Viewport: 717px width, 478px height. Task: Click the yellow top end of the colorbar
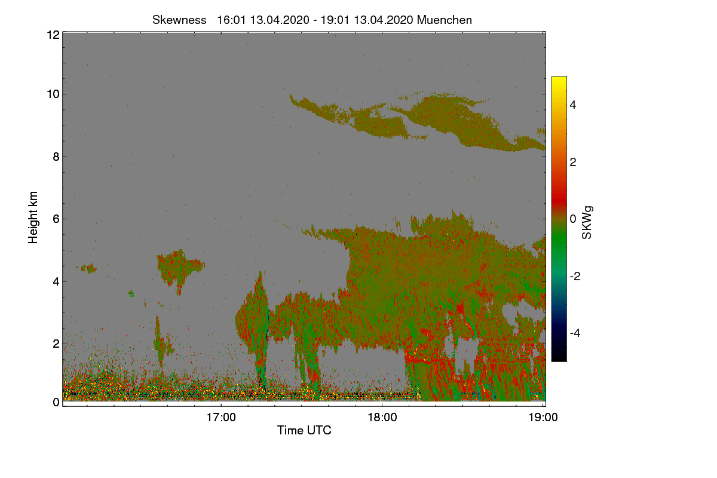[559, 81]
